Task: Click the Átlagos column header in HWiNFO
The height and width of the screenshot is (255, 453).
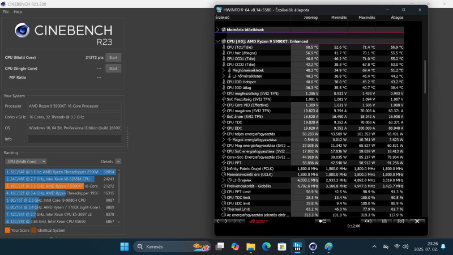Action: 397,18
